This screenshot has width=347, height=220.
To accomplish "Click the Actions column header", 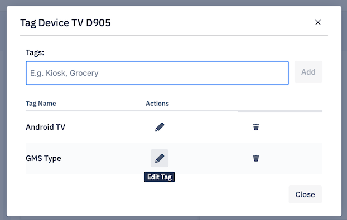I will click(157, 104).
